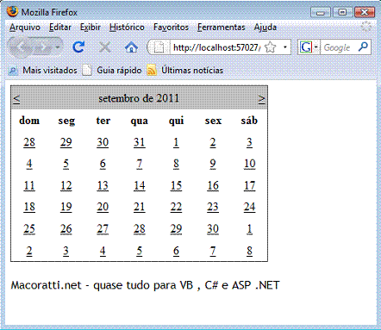Screen dimensions: 381x330
Task: Select day 19 in the calendar
Action: tap(66, 207)
